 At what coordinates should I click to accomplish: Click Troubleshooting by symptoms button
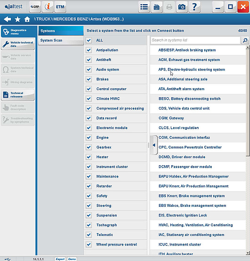18,120
